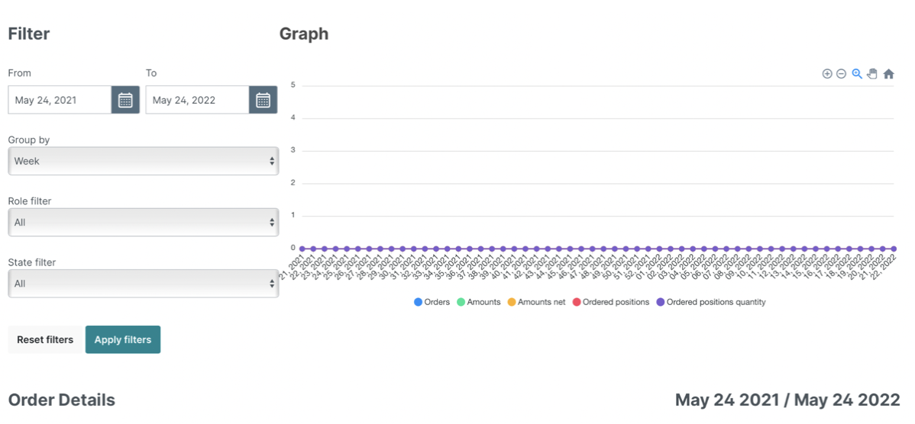Click the To date field May 24, 2022
Viewport: 915px width, 424px height.
click(197, 100)
